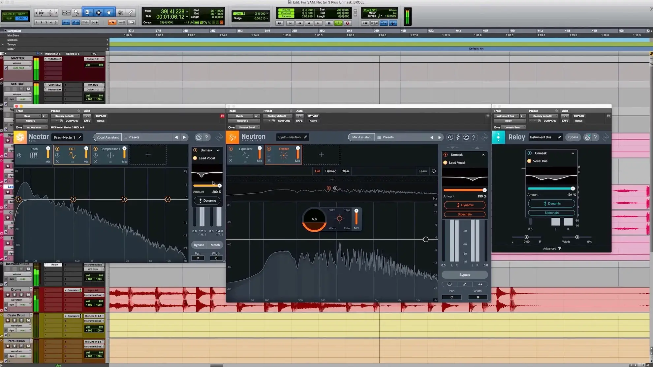The image size is (653, 367).
Task: Open Nectar settings gear icon
Action: pos(199,137)
